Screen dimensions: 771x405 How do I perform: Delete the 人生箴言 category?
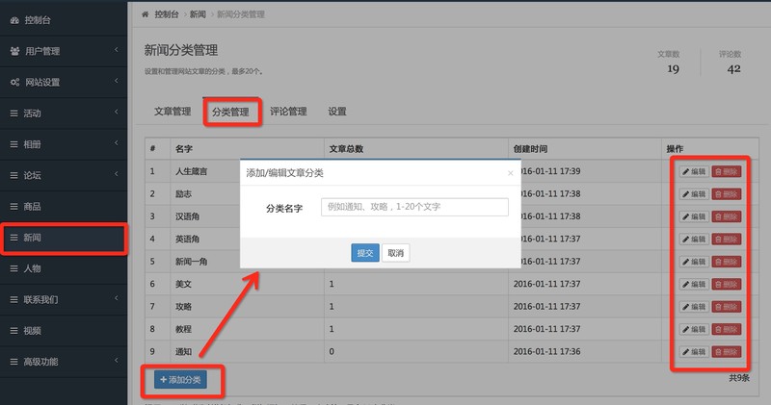click(x=727, y=171)
